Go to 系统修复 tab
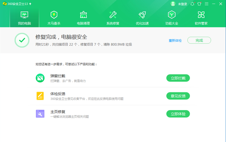The height and width of the screenshot is (142, 226). pyautogui.click(x=113, y=18)
